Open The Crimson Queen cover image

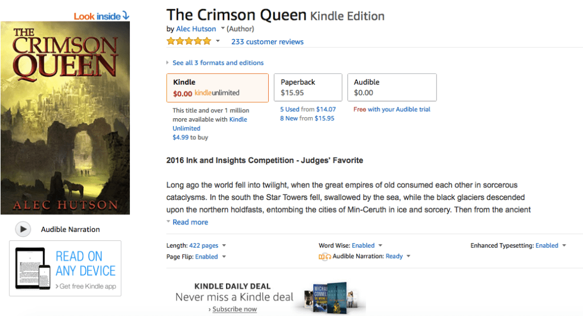(x=65, y=118)
